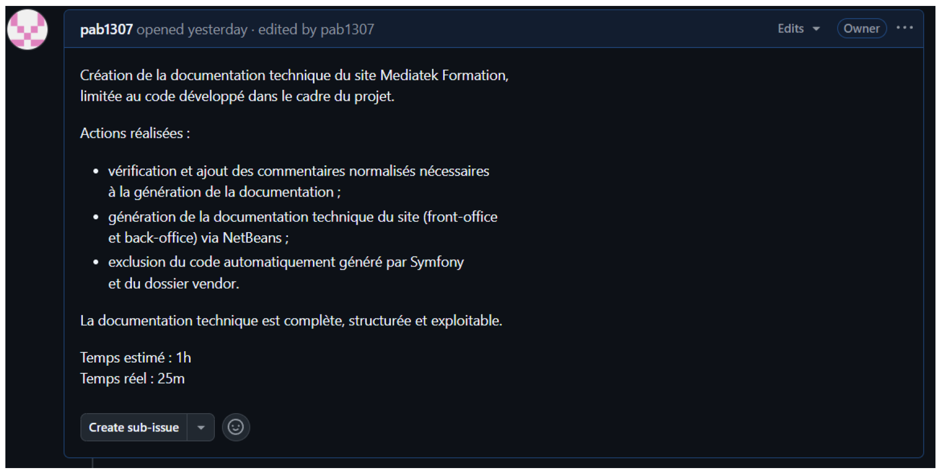Open the bold pab1307 author profile link

coord(106,29)
